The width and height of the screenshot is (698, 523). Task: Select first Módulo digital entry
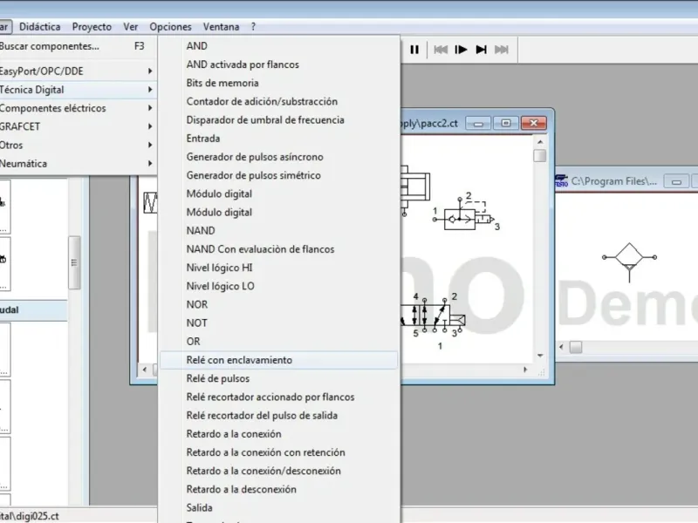278,194
